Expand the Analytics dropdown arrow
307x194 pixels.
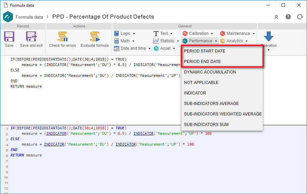[x=246, y=41]
